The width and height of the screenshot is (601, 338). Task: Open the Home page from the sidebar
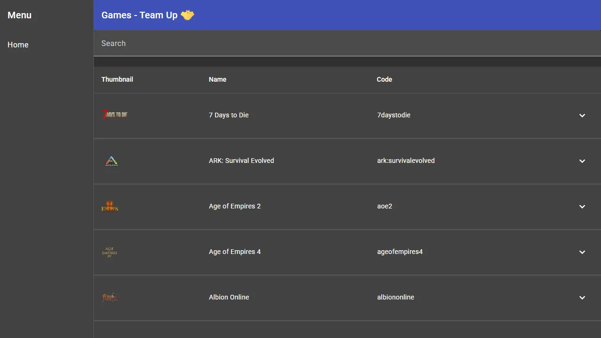pyautogui.click(x=18, y=45)
